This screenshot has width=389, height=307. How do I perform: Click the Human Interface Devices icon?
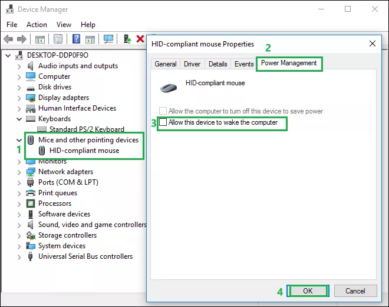(x=31, y=108)
